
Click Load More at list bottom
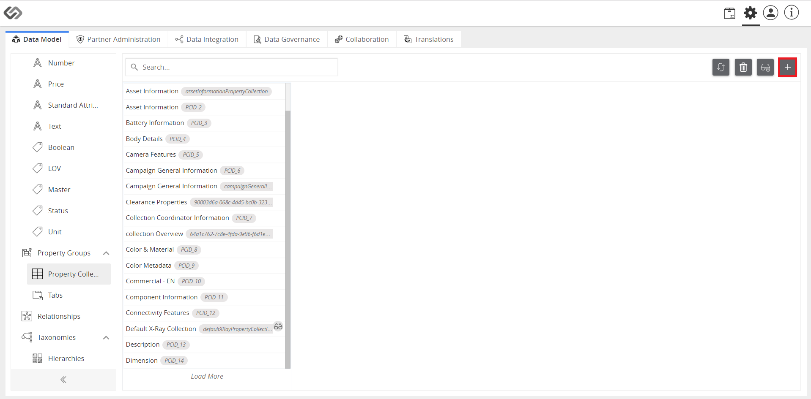[207, 376]
